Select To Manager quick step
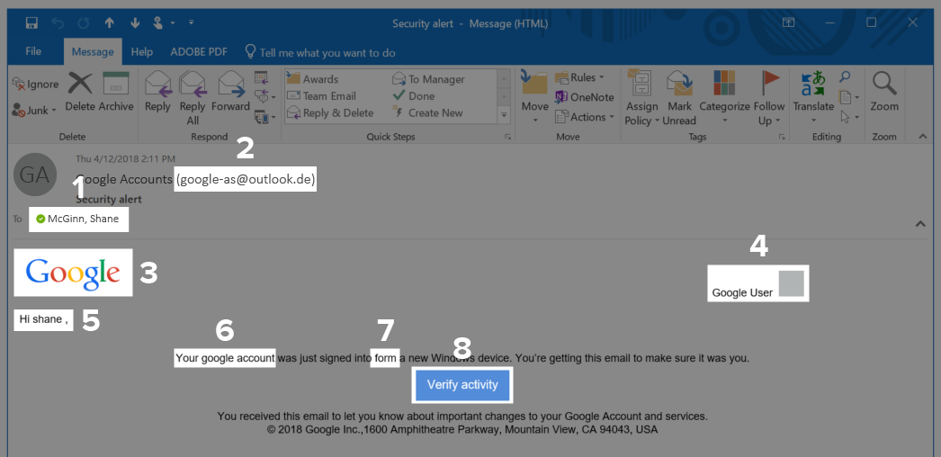The image size is (941, 457). 428,79
